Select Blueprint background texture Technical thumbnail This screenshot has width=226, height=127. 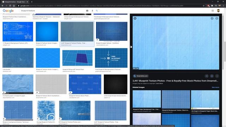[x=18, y=110]
